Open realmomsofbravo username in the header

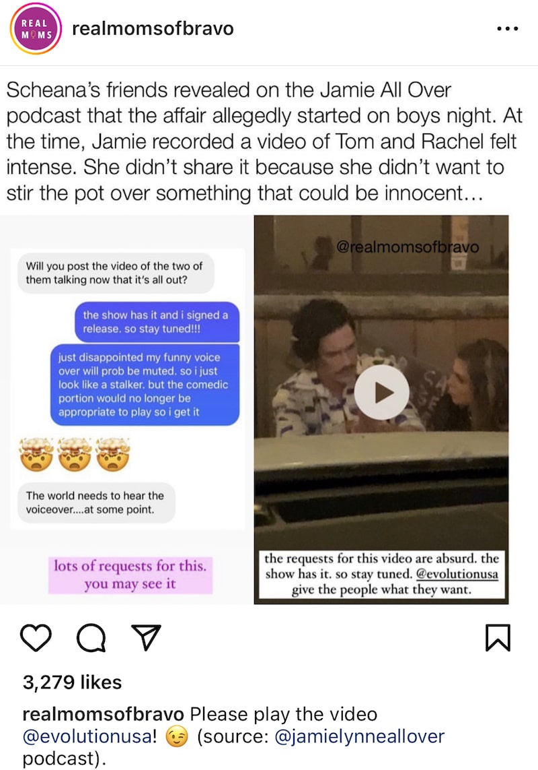pos(153,29)
